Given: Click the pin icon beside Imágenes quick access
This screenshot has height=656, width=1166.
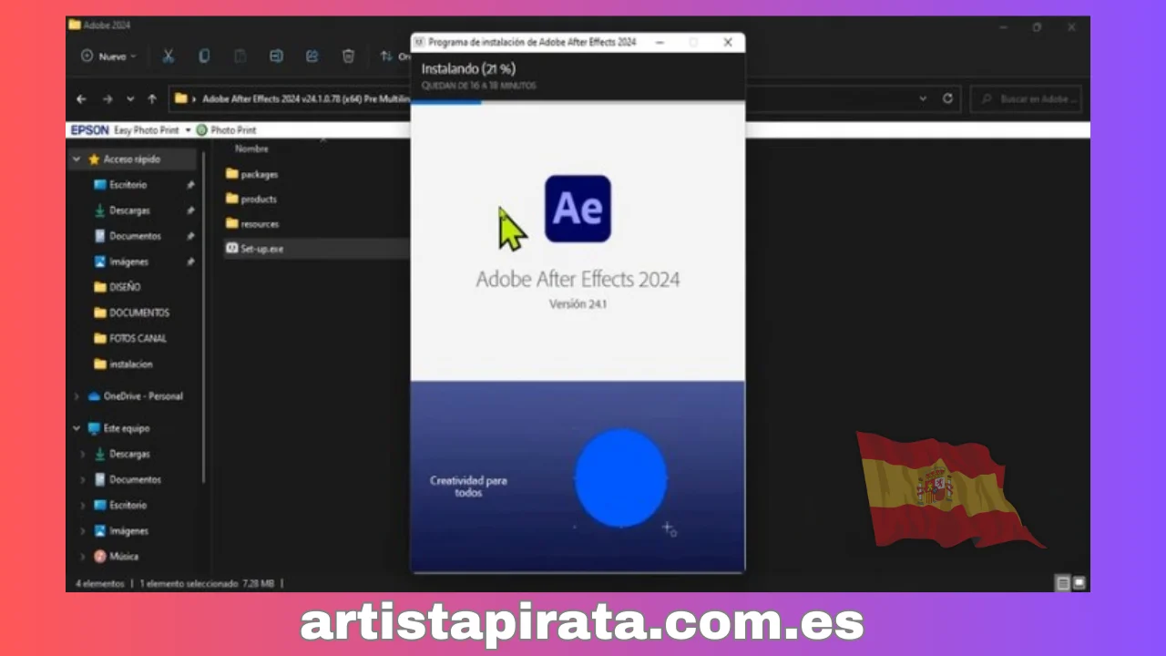Looking at the screenshot, I should 190,261.
